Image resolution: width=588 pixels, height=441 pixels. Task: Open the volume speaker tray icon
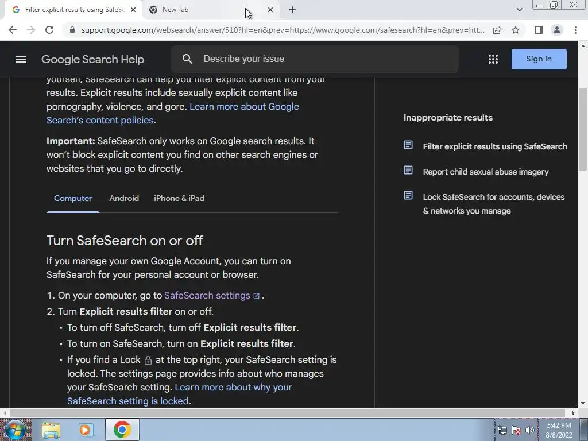[529, 430]
